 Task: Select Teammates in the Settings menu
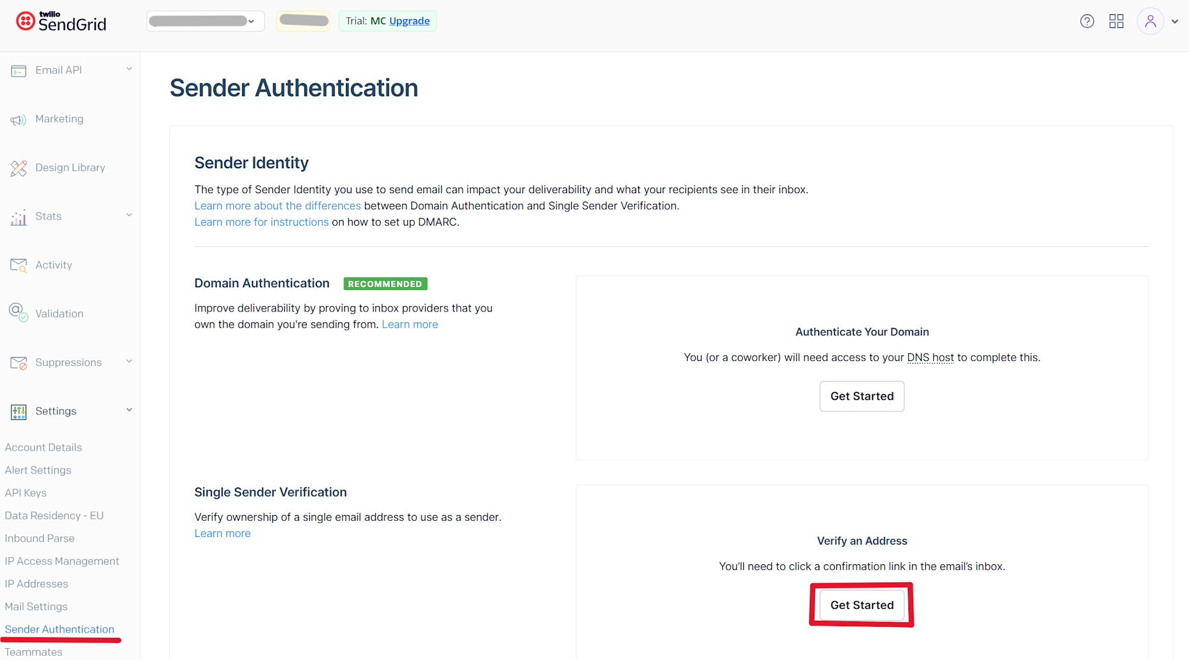point(33,651)
